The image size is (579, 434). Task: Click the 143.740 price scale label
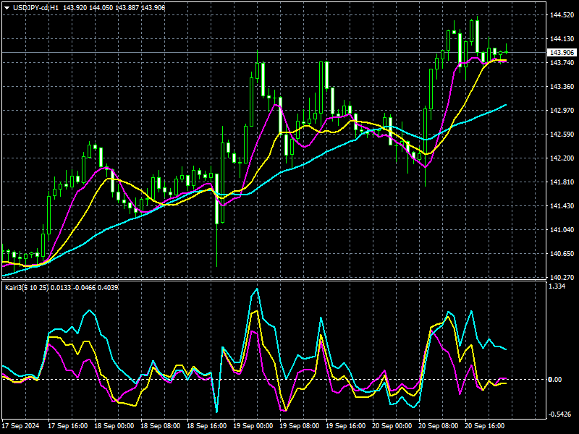pyautogui.click(x=562, y=63)
